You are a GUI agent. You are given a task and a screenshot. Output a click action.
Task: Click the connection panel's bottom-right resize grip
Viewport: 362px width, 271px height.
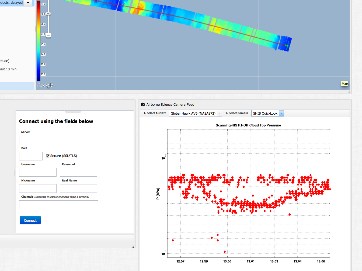pos(132,246)
